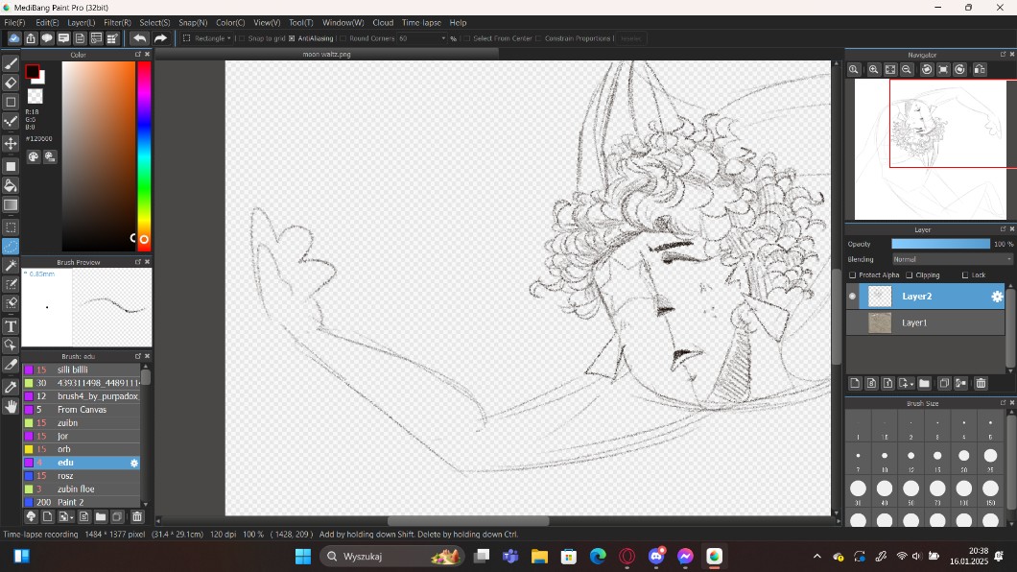Pick the Bucket fill tool
Screen dimensions: 1017x572
tap(12, 185)
